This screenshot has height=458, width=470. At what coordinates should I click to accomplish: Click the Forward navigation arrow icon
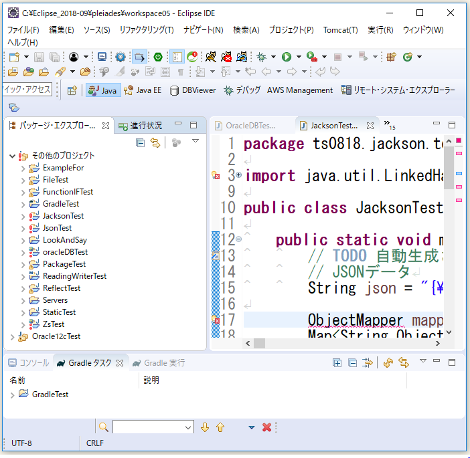(292, 72)
